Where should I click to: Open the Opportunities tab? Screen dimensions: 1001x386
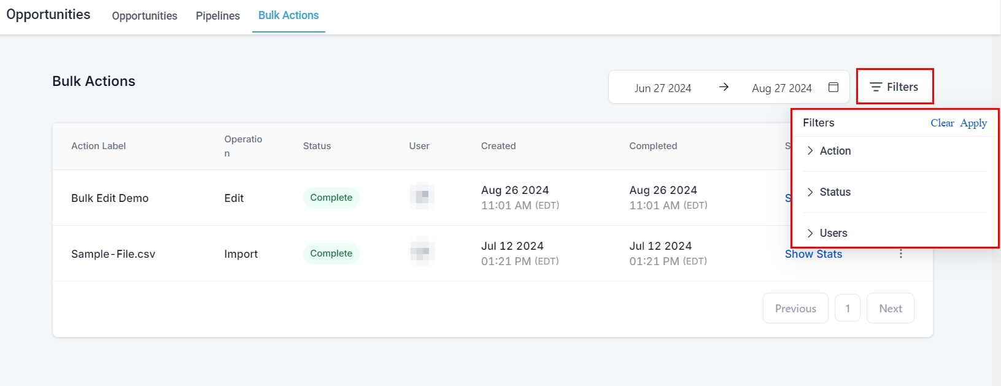144,16
